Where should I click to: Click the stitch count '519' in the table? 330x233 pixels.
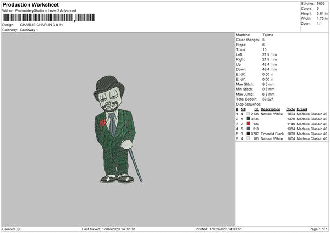tap(256, 129)
